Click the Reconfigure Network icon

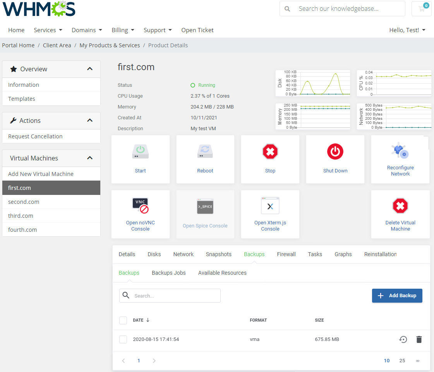tap(400, 150)
